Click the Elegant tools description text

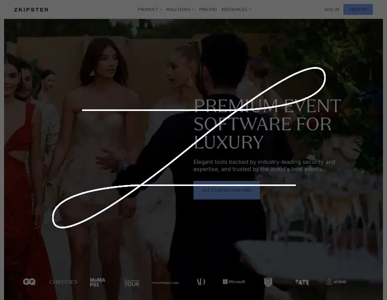click(x=264, y=166)
